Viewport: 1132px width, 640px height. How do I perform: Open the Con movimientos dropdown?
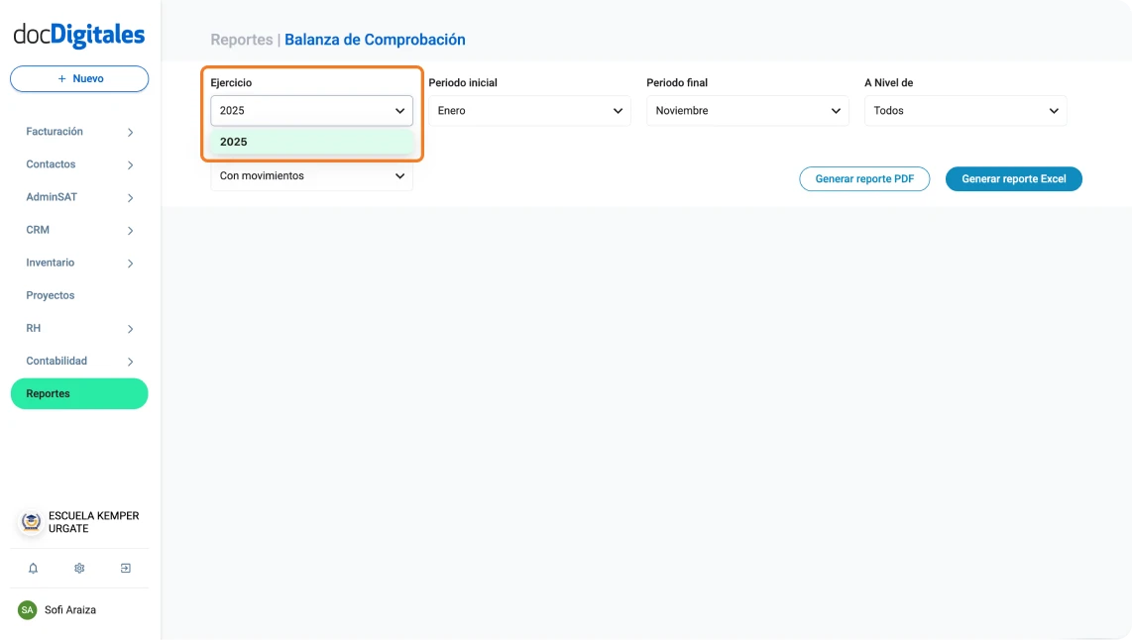click(x=311, y=175)
